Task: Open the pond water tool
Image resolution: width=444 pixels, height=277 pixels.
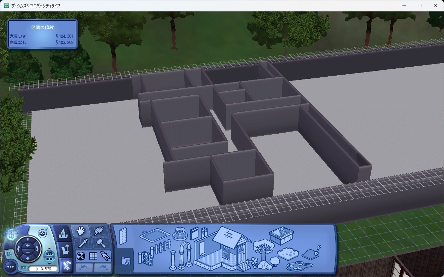Action: click(x=300, y=266)
